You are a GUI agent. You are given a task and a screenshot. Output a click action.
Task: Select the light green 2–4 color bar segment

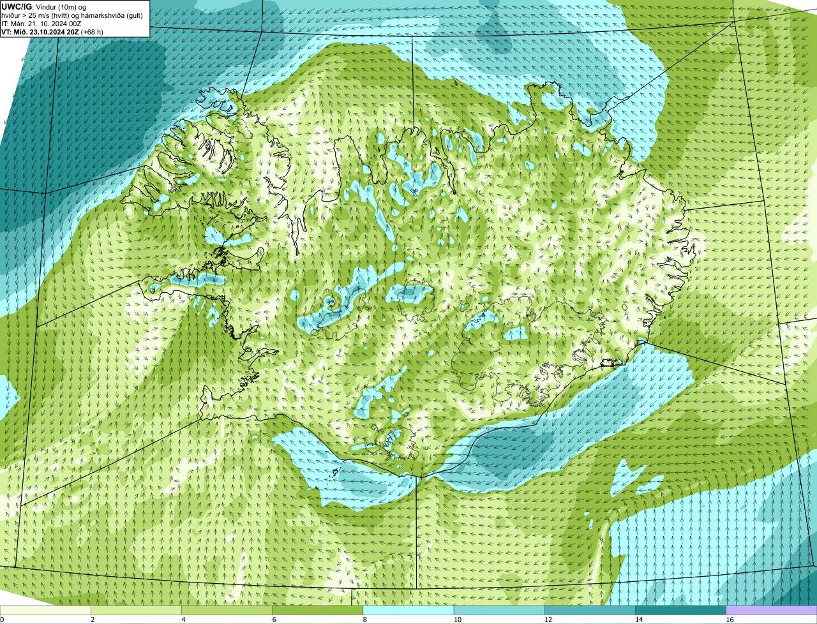[137, 611]
